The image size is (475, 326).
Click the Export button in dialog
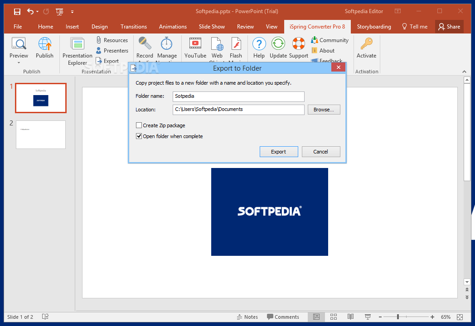pos(279,152)
